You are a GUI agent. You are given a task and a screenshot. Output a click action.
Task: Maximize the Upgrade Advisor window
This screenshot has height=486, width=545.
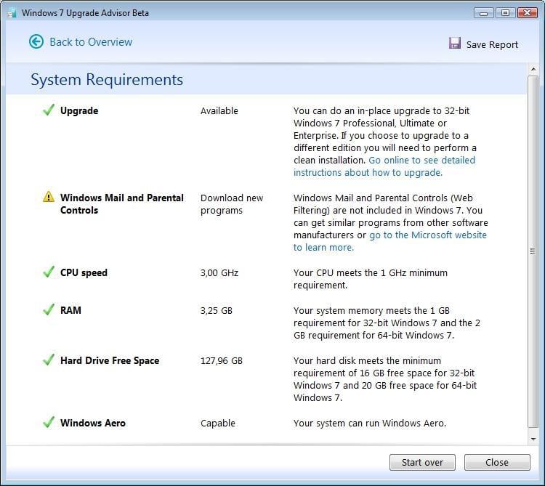[506, 12]
